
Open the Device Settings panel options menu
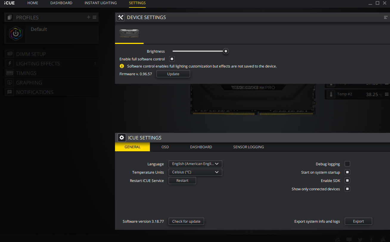coord(386,18)
